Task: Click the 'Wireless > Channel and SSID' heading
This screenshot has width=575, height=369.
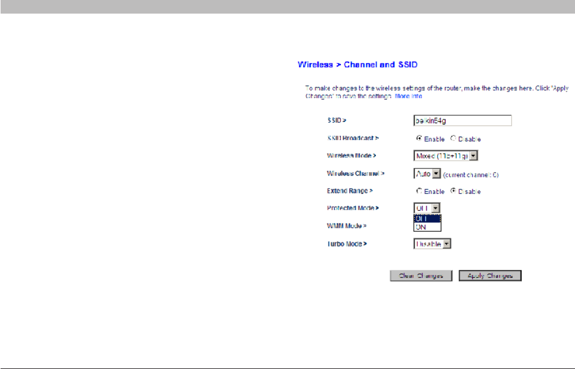Action: tap(358, 64)
